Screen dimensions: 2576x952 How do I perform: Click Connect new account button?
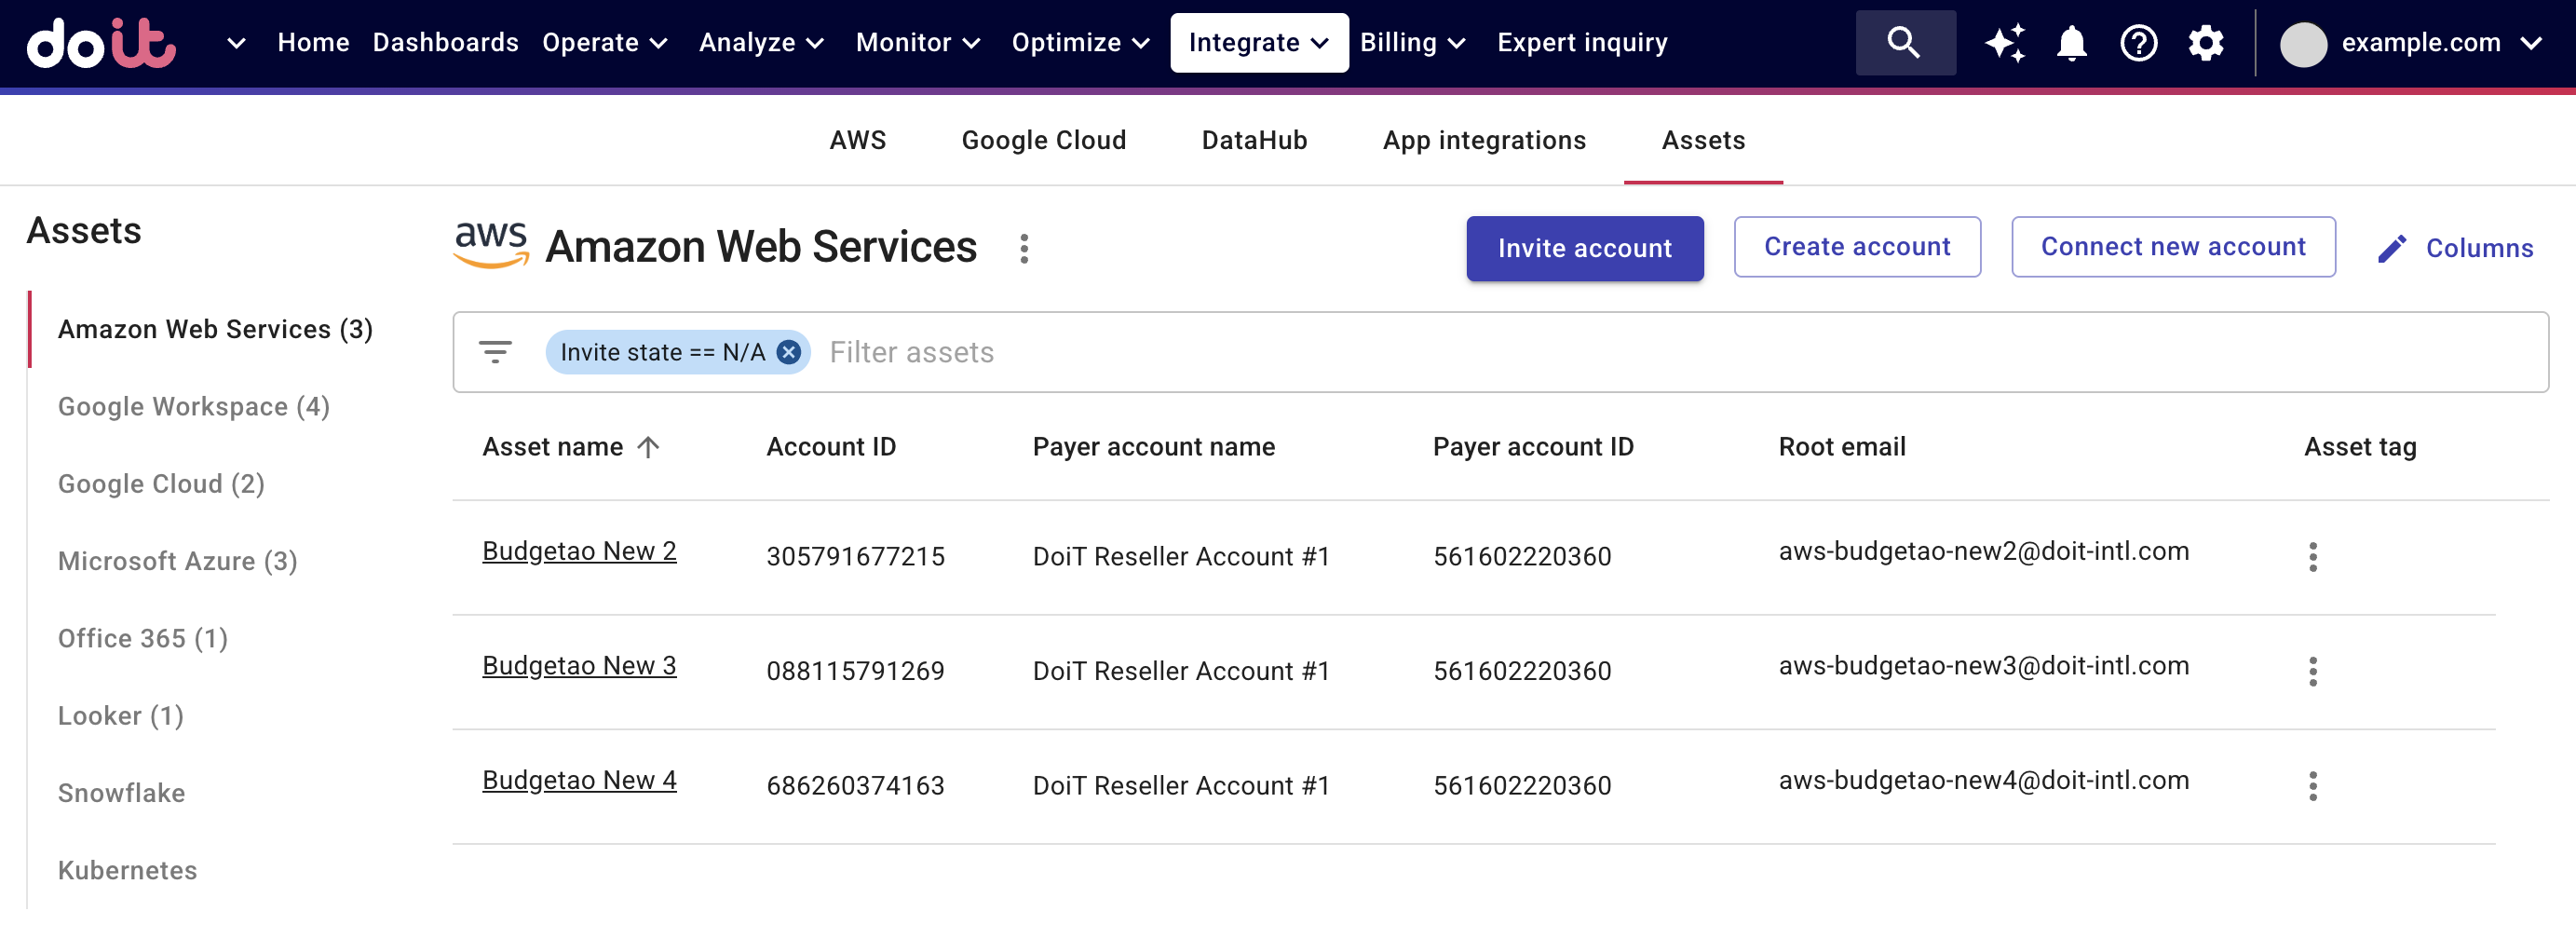click(x=2173, y=247)
